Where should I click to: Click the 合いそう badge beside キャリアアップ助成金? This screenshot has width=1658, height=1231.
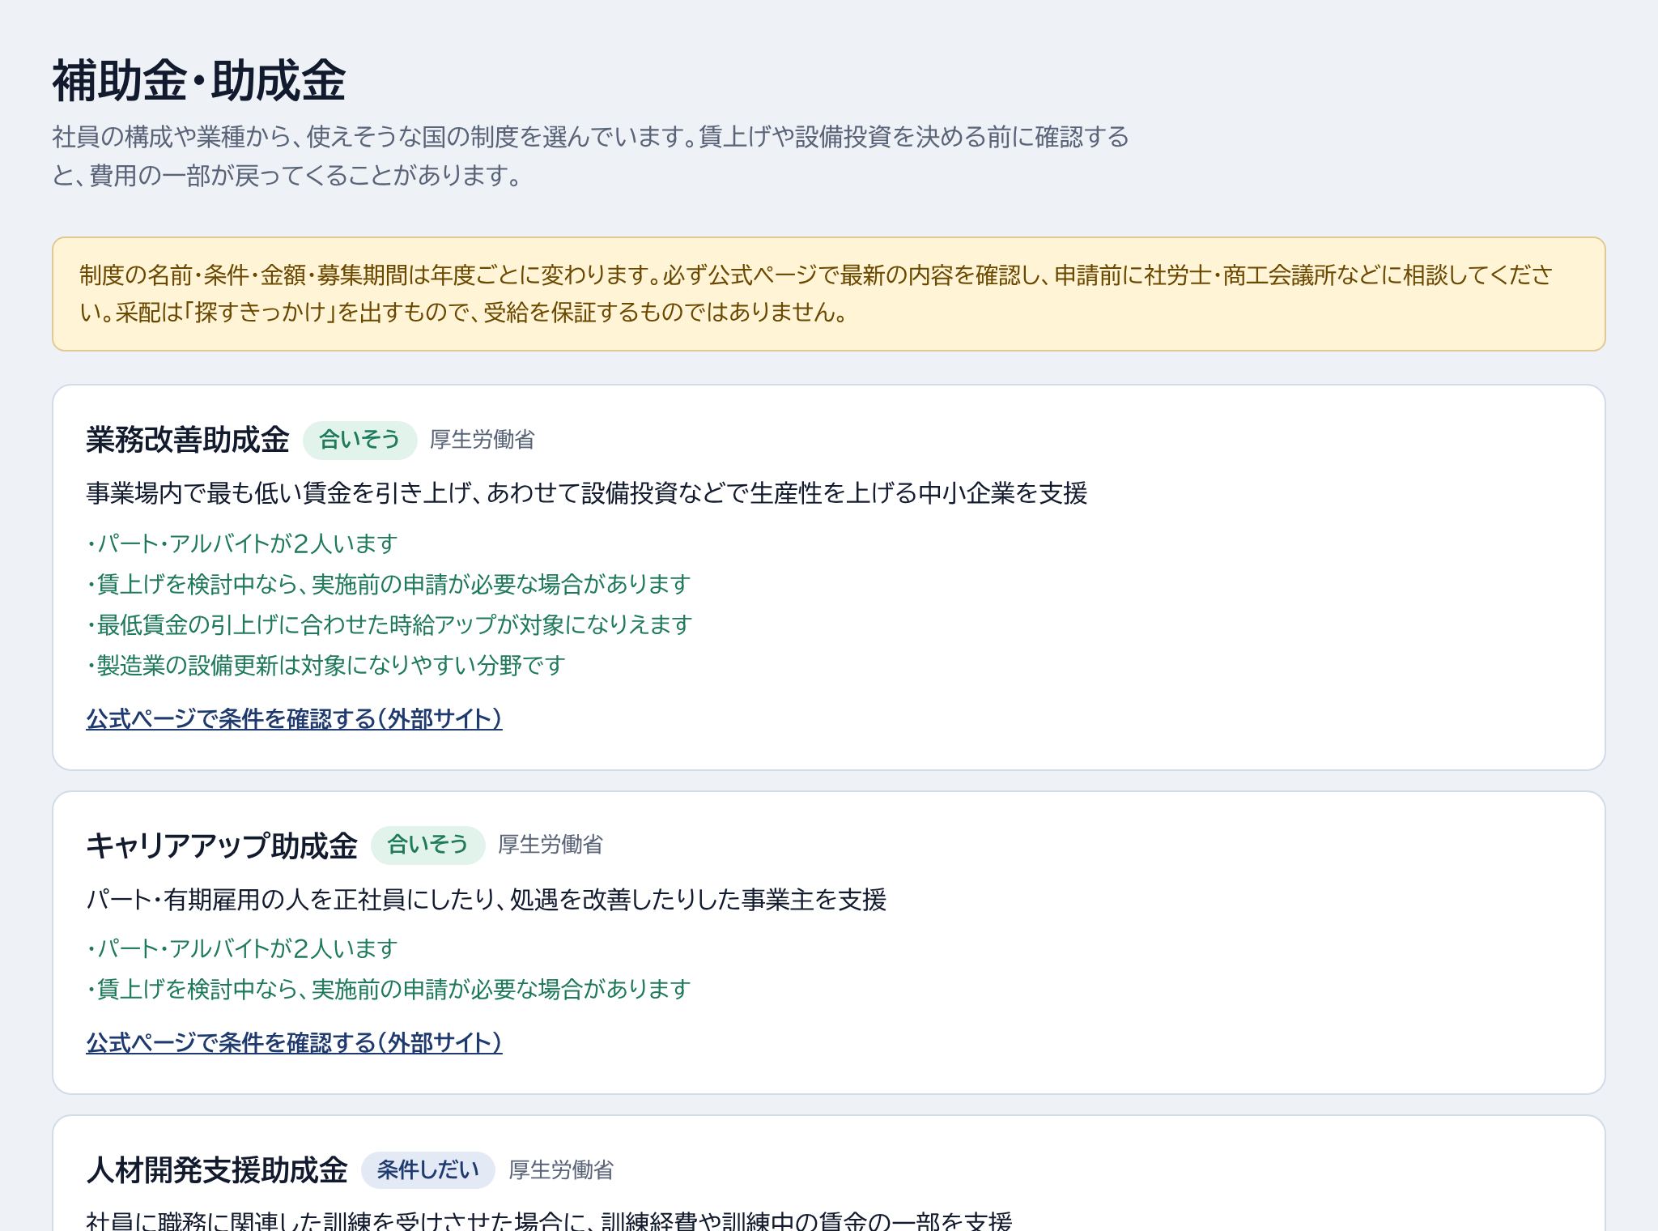click(427, 845)
